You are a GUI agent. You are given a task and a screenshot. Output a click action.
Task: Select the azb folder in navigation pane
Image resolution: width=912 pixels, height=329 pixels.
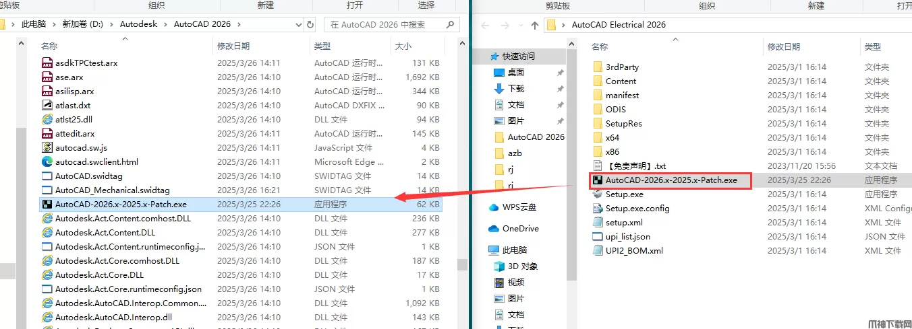click(x=515, y=153)
